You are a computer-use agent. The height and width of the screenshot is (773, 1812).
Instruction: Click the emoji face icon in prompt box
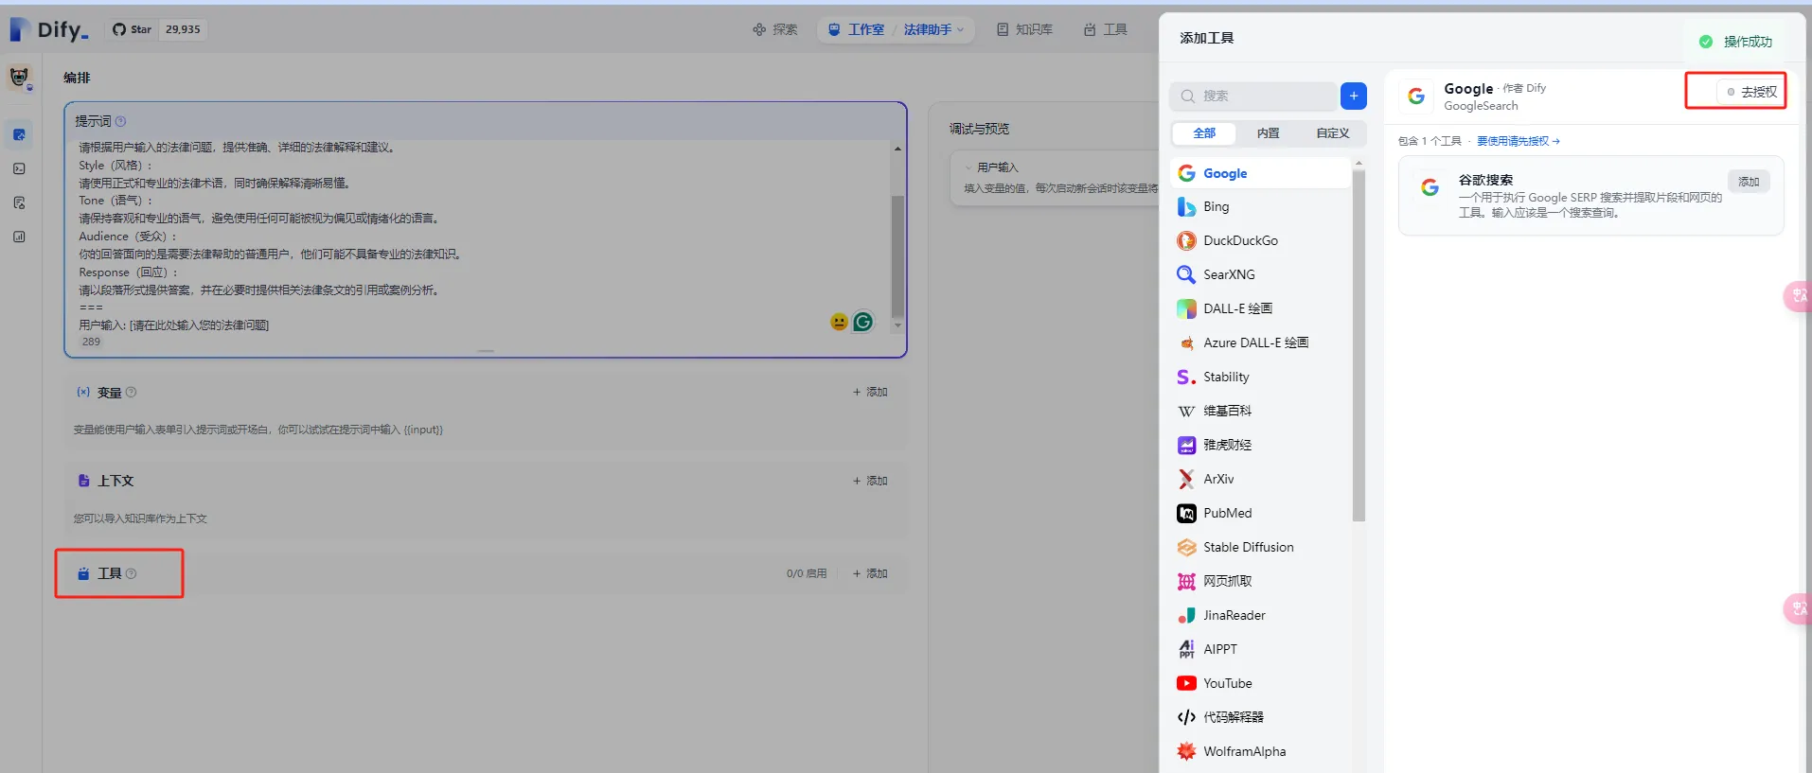point(839,322)
